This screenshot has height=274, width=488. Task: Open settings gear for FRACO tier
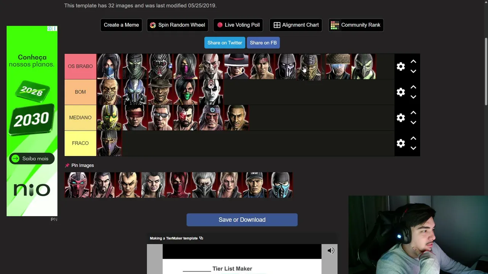[400, 143]
